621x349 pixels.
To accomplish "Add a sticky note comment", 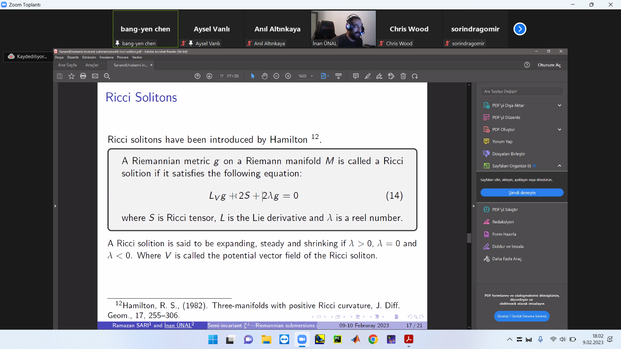I will [356, 76].
